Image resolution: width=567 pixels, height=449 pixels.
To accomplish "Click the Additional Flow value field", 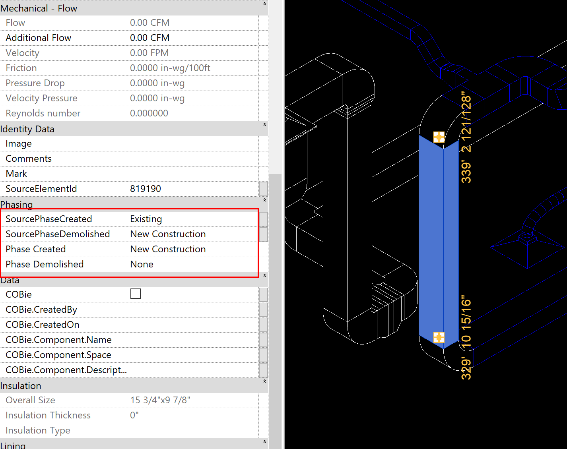I will click(193, 38).
